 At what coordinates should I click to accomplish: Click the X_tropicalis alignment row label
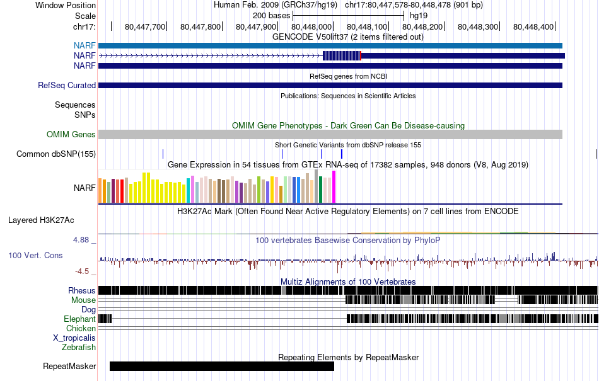[x=74, y=338]
